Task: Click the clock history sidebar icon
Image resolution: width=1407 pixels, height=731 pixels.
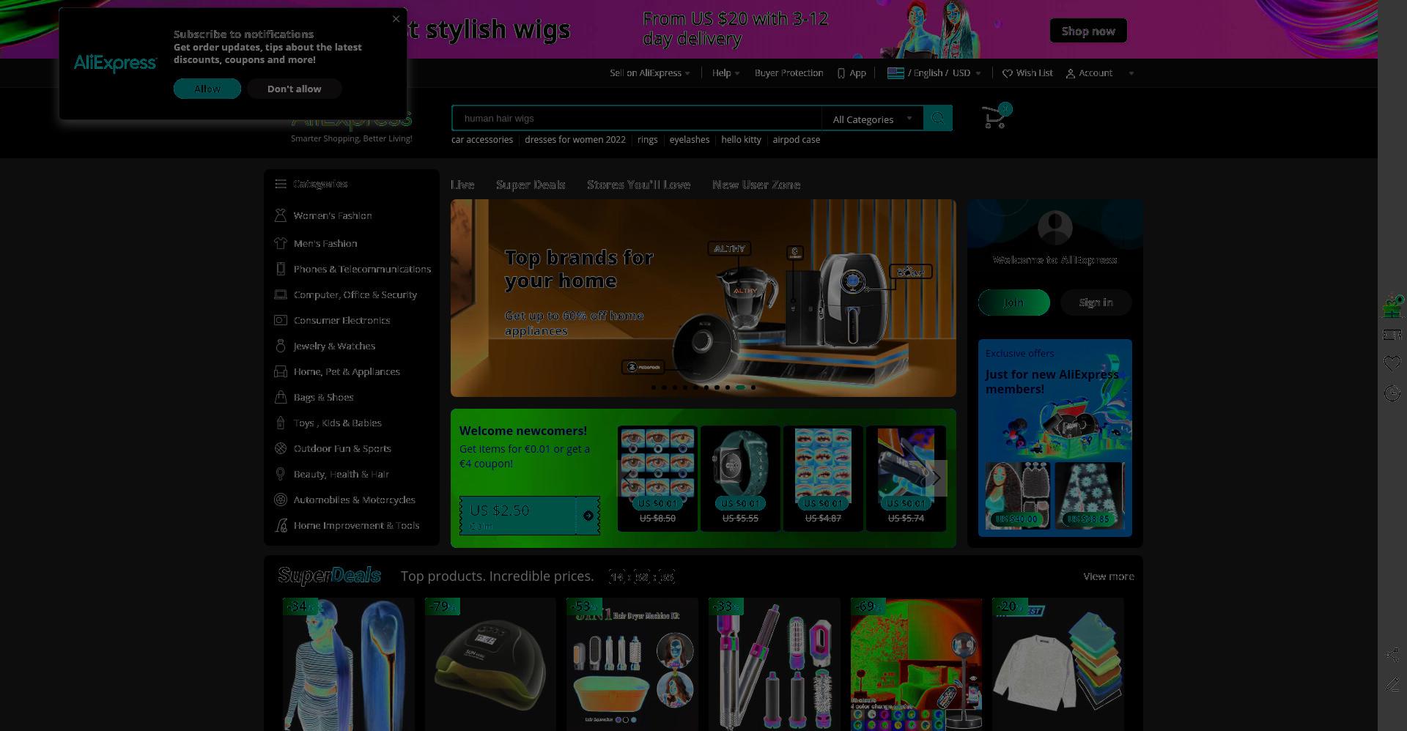Action: pyautogui.click(x=1392, y=393)
